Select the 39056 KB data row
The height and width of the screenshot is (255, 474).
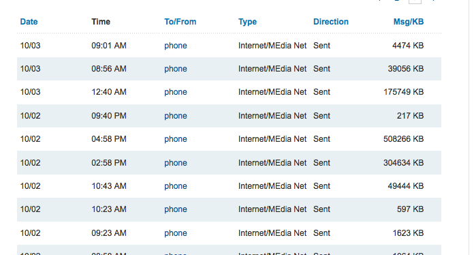click(x=229, y=69)
